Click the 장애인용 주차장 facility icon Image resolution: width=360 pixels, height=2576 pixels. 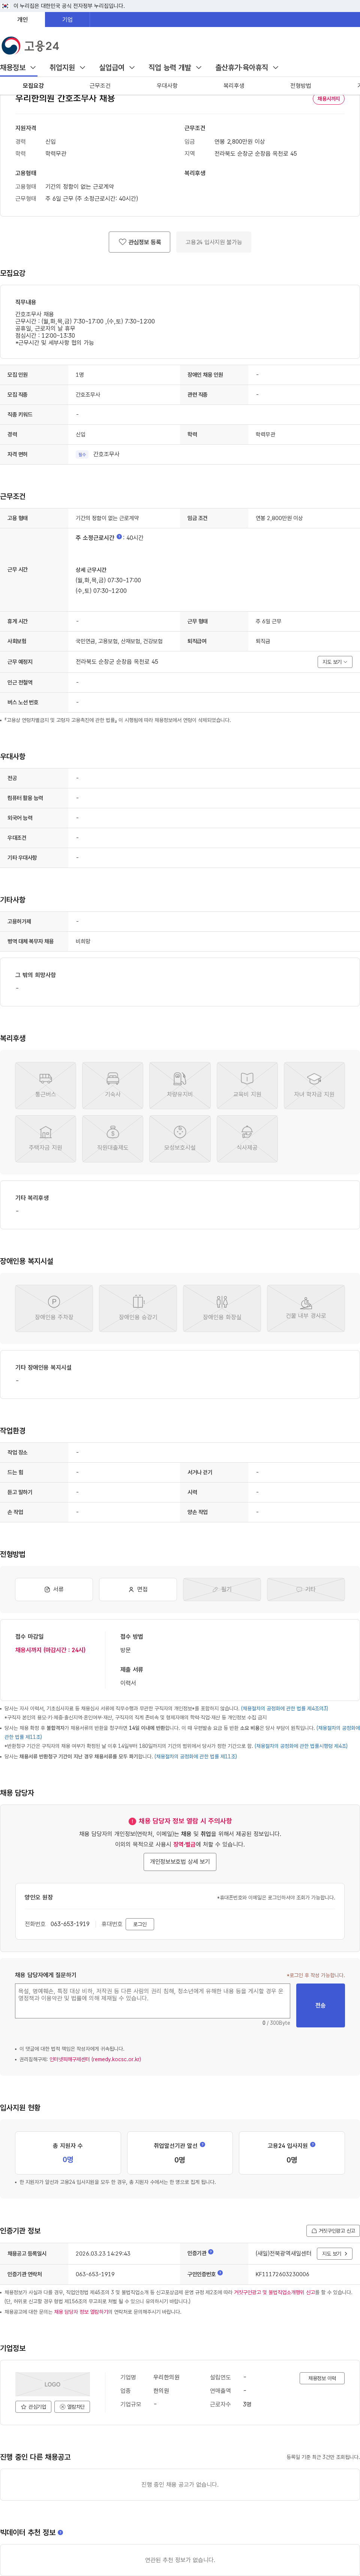(x=54, y=1308)
